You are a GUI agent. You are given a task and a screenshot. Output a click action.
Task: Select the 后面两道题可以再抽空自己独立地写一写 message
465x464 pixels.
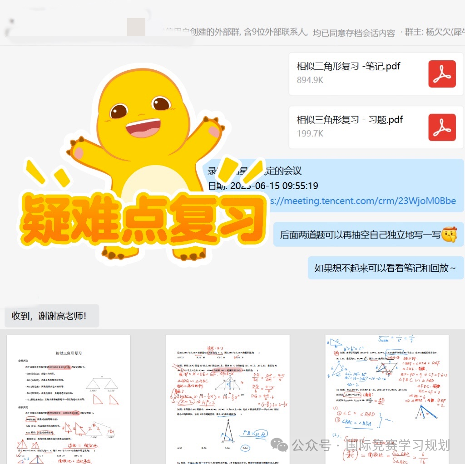368,234
